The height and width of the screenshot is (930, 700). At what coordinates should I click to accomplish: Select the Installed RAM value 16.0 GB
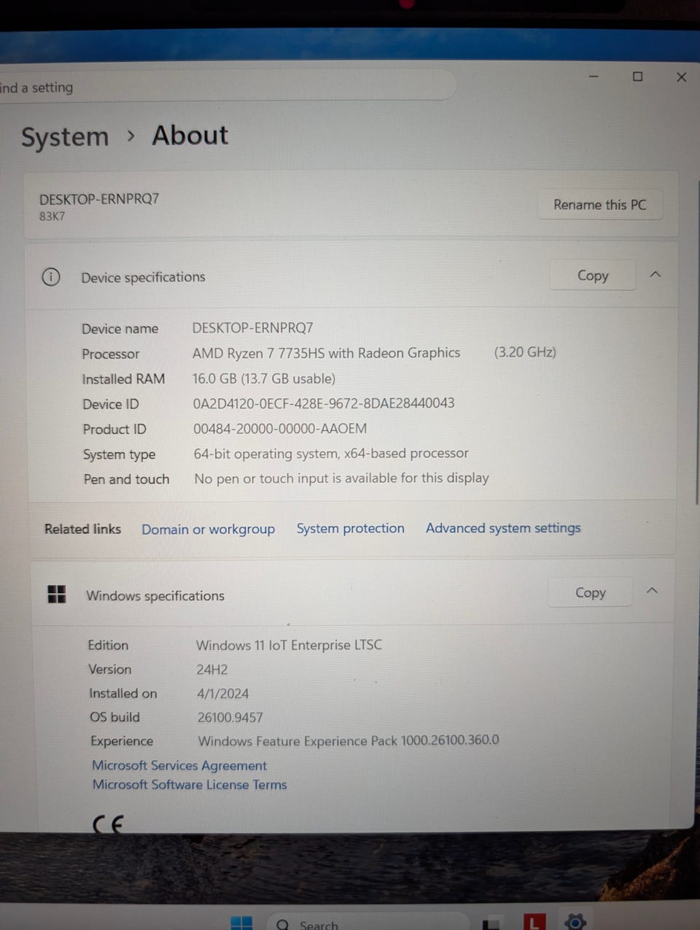pyautogui.click(x=264, y=379)
